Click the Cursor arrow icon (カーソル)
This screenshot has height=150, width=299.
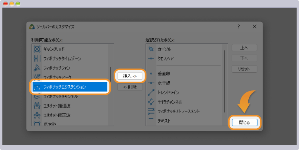point(151,49)
